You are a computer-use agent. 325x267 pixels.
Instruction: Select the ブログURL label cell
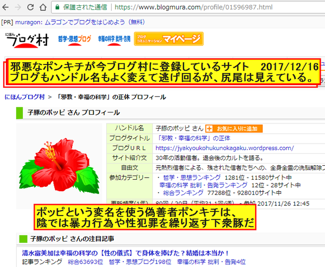point(129,148)
